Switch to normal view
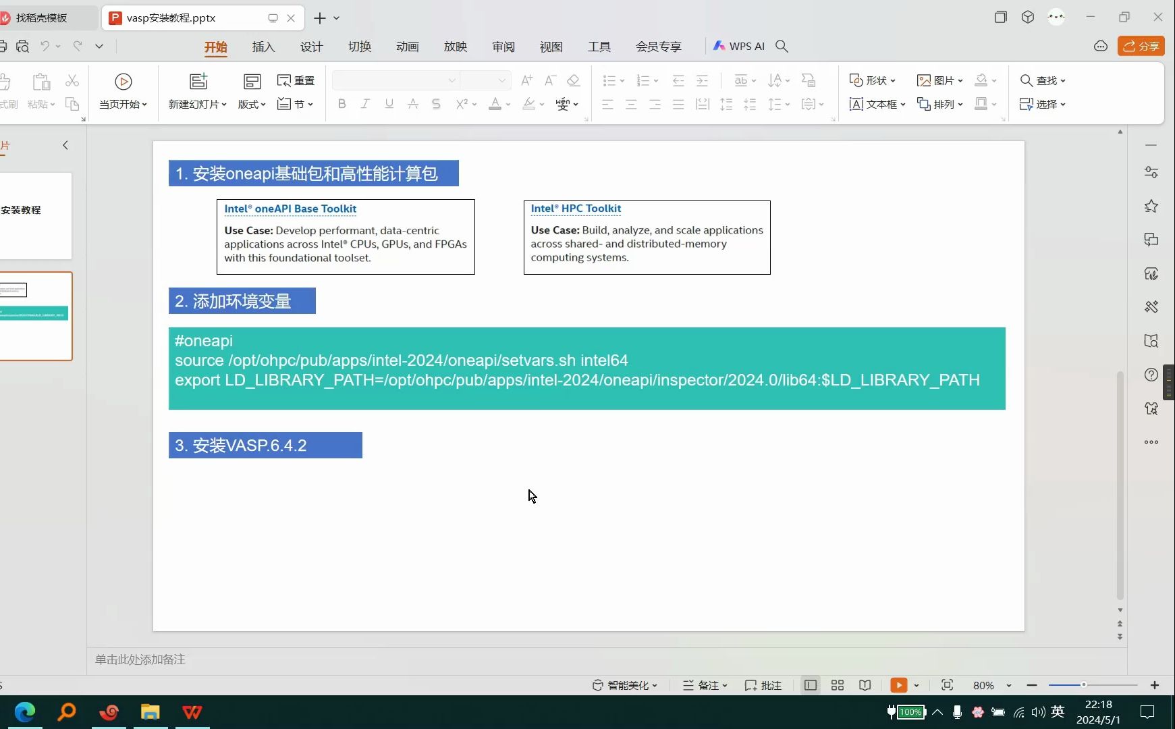The width and height of the screenshot is (1175, 729). click(x=810, y=685)
